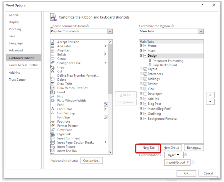Expand the Review tab node
Image resolution: width=224 pixels, height=182 pixels.
click(x=141, y=84)
